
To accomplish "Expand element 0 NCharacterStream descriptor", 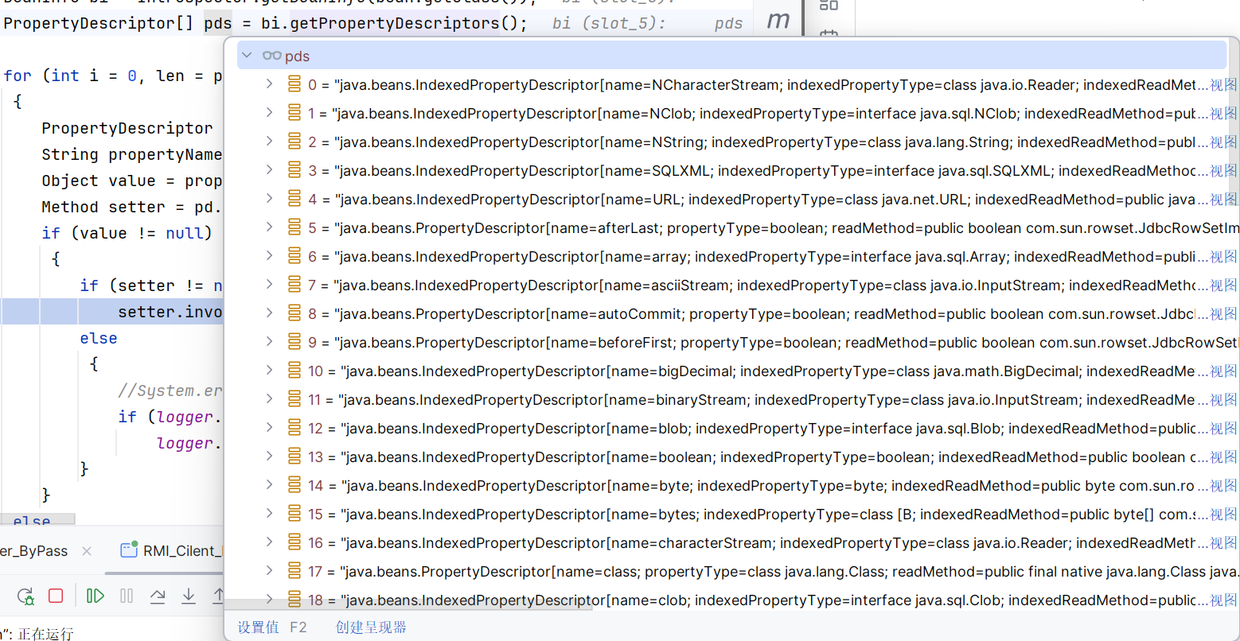I will point(270,84).
